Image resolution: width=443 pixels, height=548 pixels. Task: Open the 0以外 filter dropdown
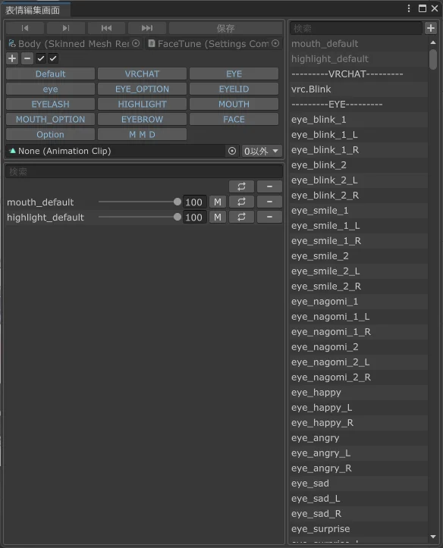(261, 151)
